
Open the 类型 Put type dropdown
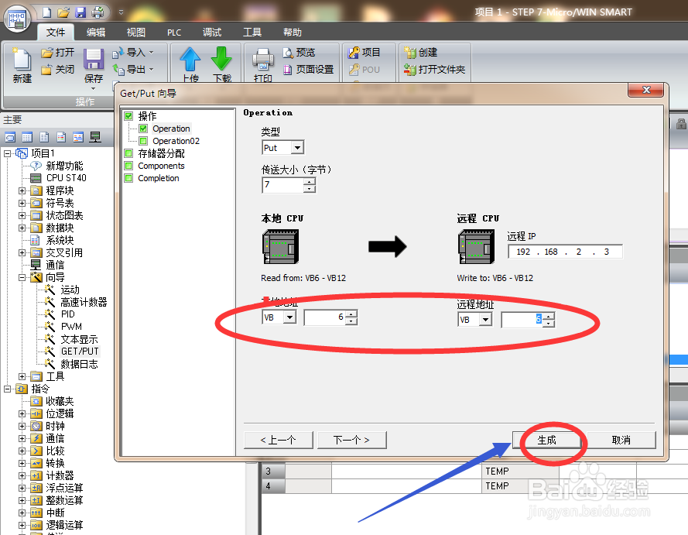click(297, 148)
